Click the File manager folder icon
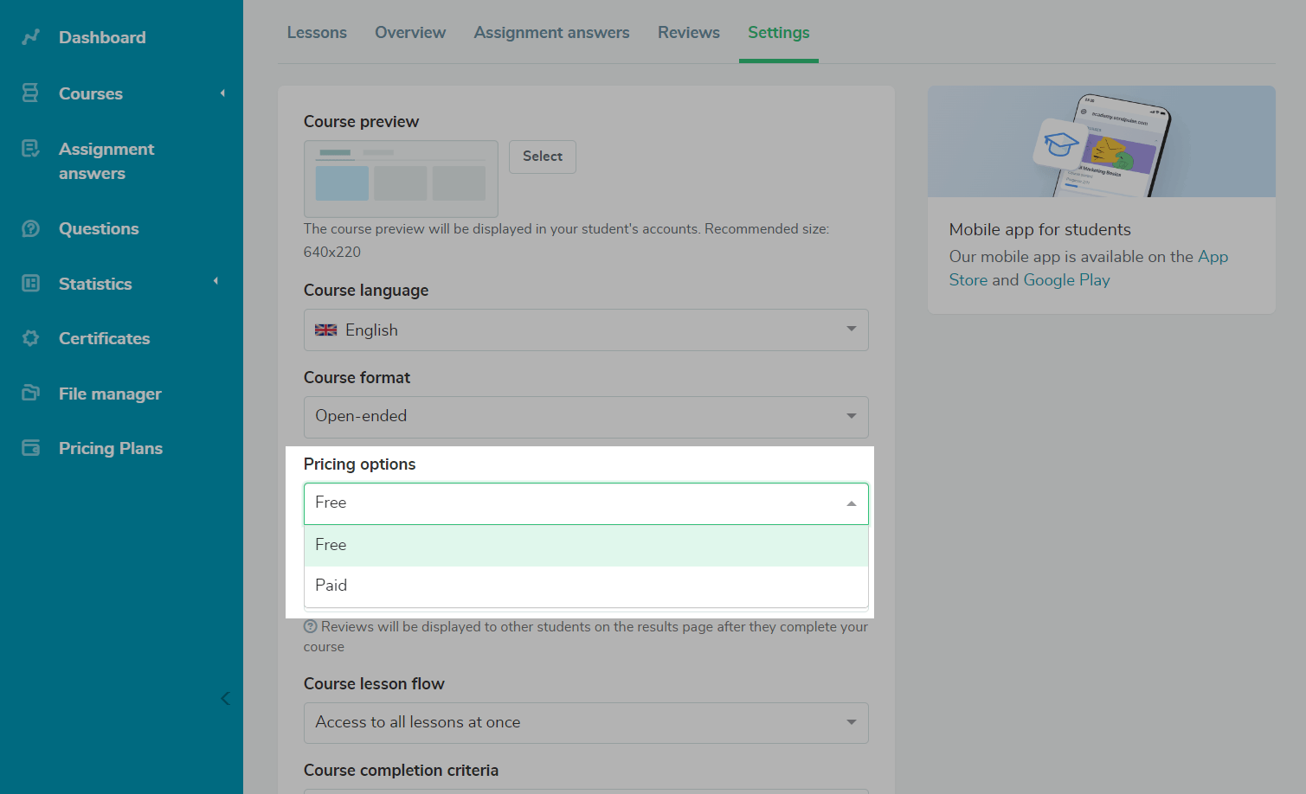 30,394
